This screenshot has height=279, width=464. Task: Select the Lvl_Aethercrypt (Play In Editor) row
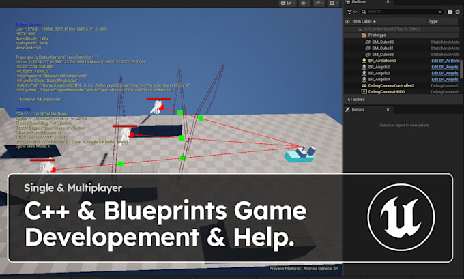click(402, 29)
